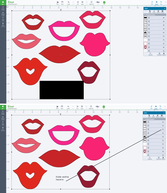The width and height of the screenshot is (167, 193).
Task: Click Upload Image in lower screenshot sidebar
Action: [3, 118]
